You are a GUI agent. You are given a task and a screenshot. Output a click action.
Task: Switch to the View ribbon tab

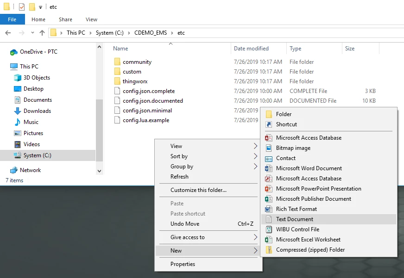[91, 19]
